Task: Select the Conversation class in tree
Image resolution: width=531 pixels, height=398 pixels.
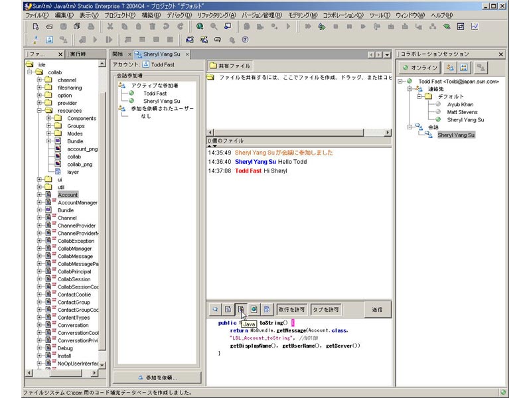Action: pos(73,325)
